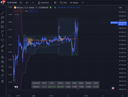Change the 5m time interval

pyautogui.click(x=27, y=3)
